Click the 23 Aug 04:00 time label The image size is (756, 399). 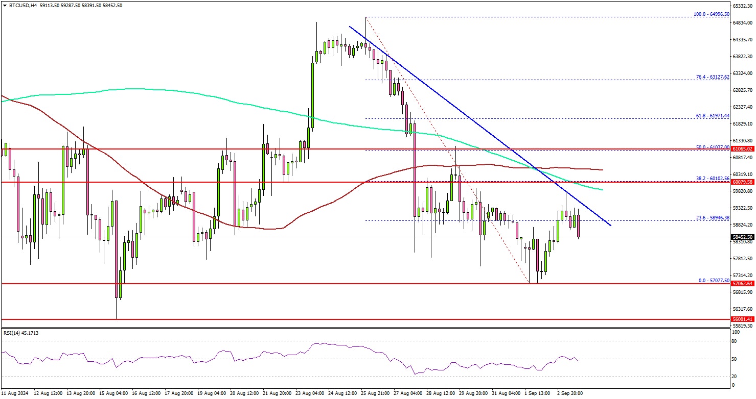[310, 393]
